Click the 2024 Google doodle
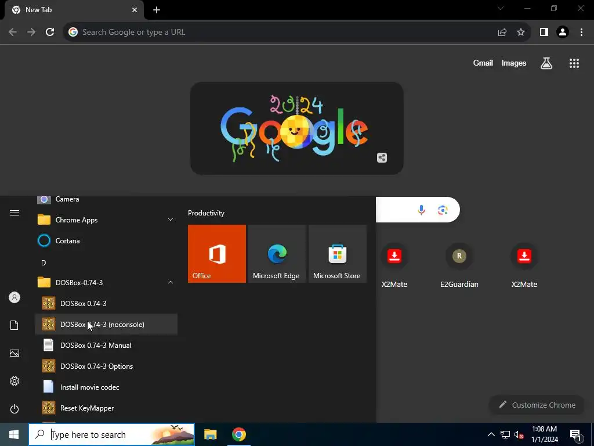Screen dimensions: 594x446 (296, 128)
